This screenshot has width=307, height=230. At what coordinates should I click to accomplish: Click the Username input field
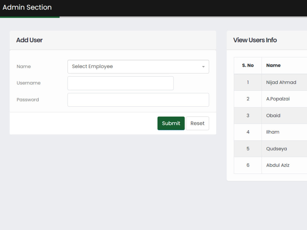pyautogui.click(x=120, y=83)
